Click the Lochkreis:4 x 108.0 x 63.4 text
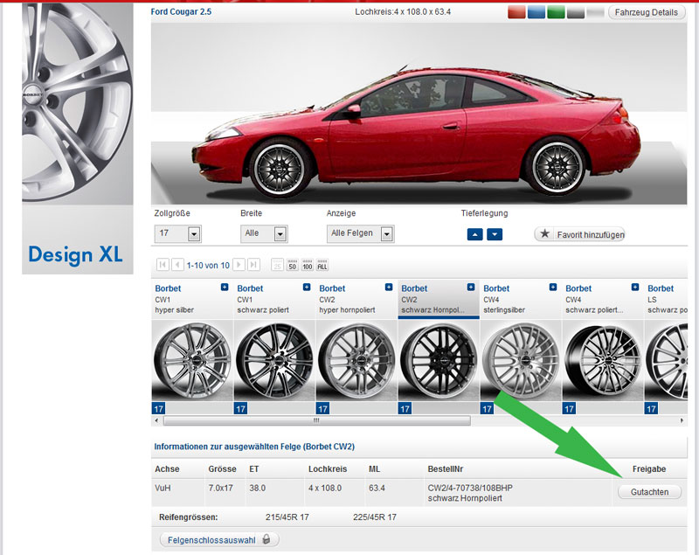 [x=403, y=12]
